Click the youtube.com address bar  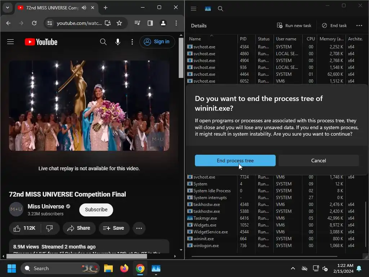pyautogui.click(x=79, y=23)
